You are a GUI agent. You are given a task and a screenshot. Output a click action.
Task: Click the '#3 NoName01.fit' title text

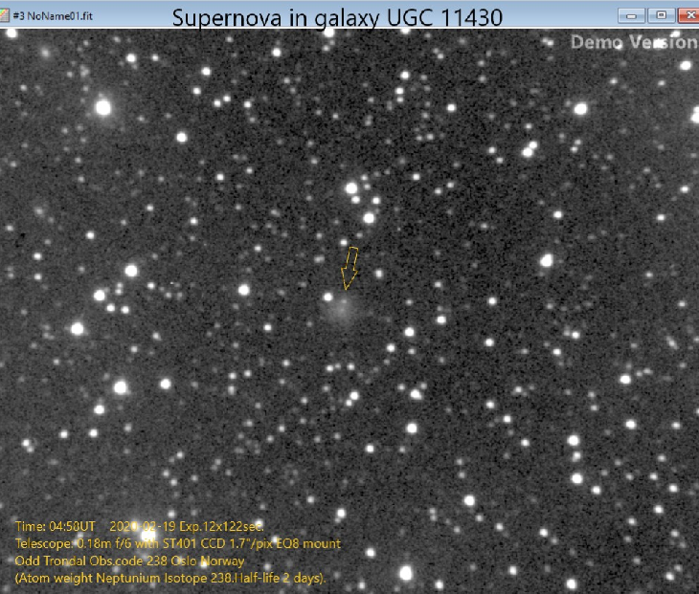coord(53,16)
